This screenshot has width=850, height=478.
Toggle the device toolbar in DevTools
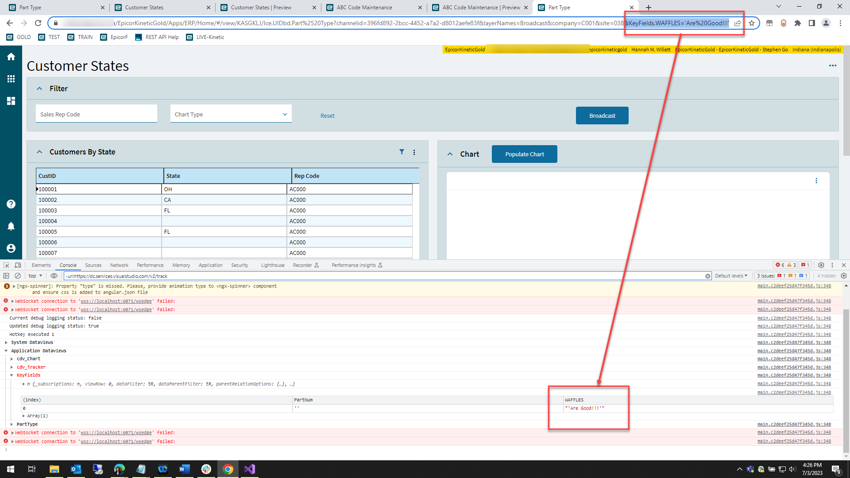pyautogui.click(x=18, y=265)
